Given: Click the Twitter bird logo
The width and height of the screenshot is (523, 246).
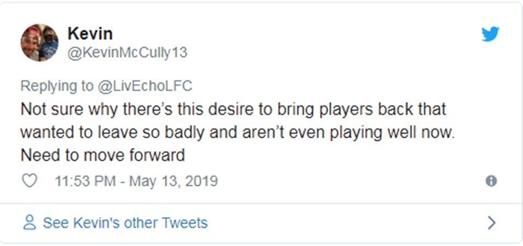Looking at the screenshot, I should pos(490,34).
